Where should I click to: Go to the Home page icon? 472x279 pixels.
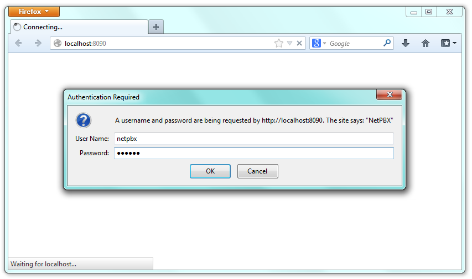click(425, 43)
